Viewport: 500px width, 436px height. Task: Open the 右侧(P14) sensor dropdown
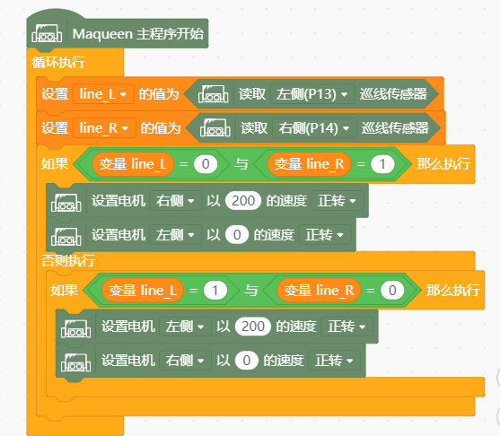pos(314,128)
